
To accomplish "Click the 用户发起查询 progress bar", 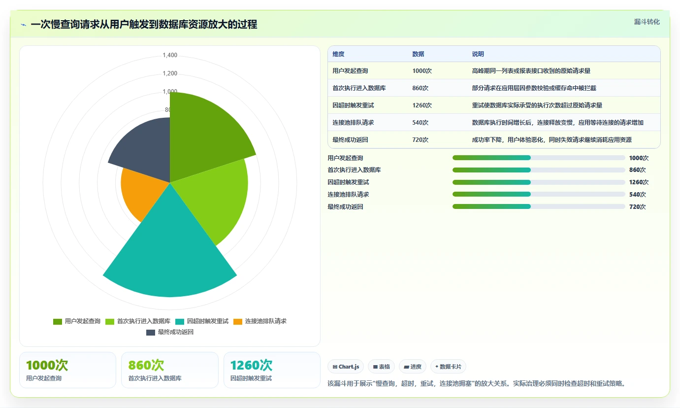I will click(539, 158).
